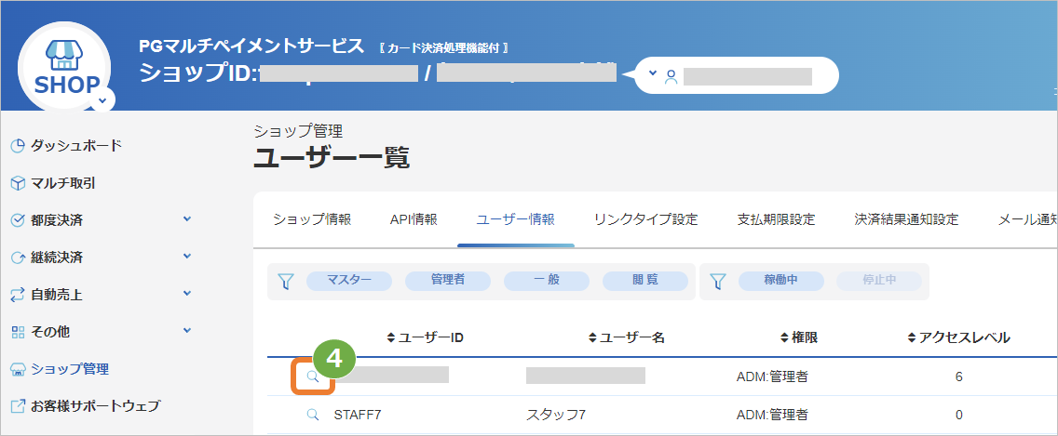Click the マルチ取引 cube icon
This screenshot has width=1058, height=436.
coord(19,183)
